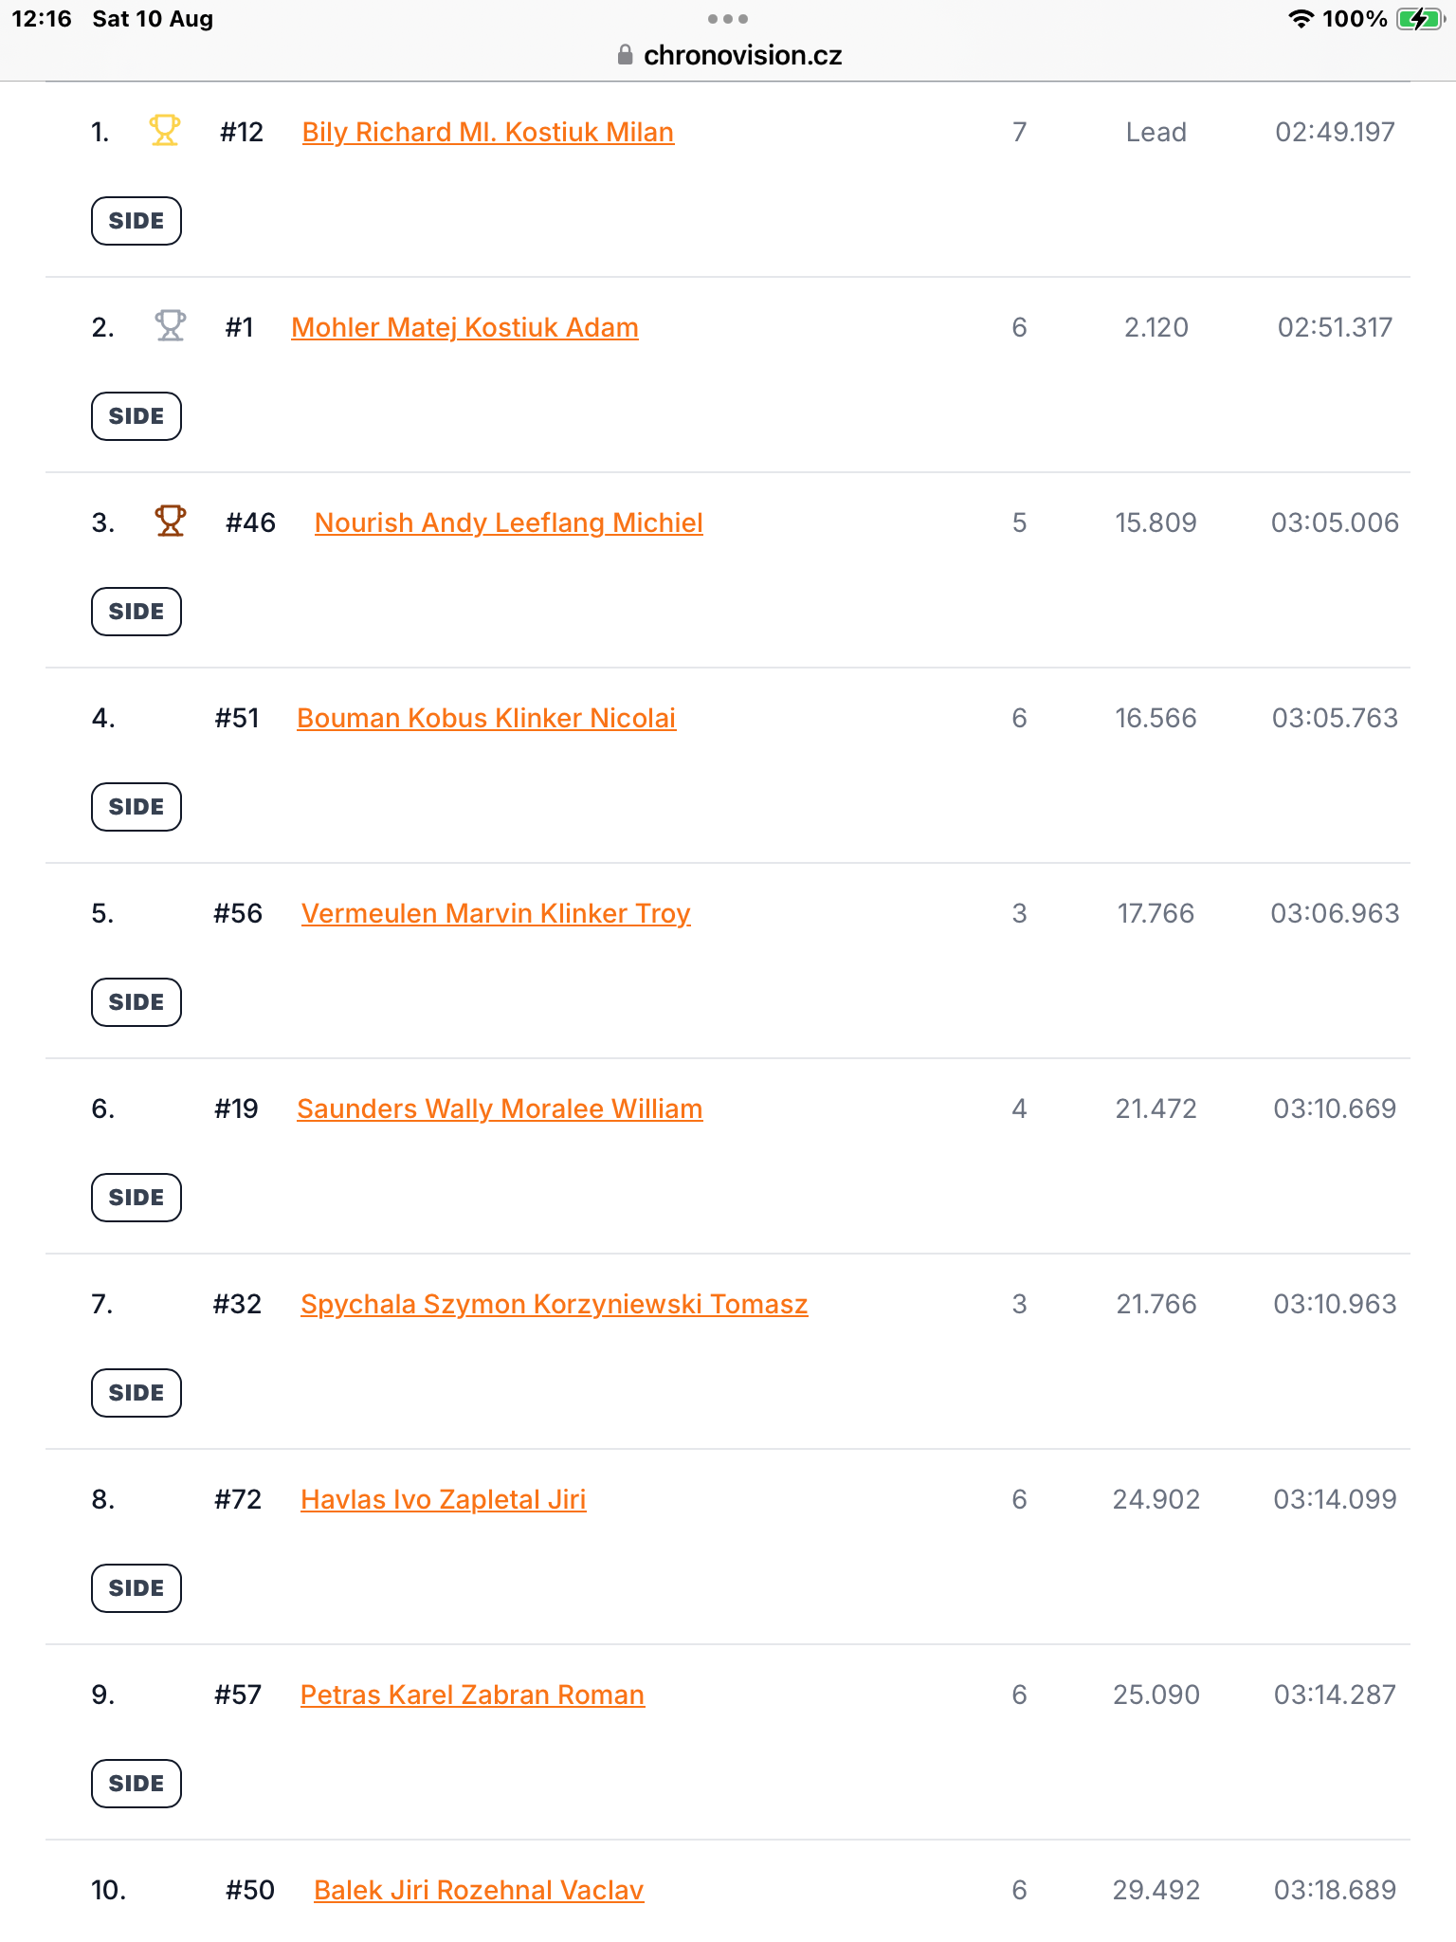
Task: Open the chronovision.cz address bar
Action: point(728,55)
